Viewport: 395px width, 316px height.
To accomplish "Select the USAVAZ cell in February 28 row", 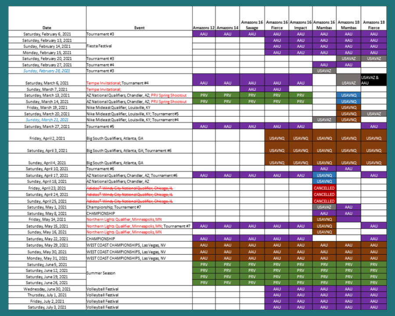I will [x=324, y=71].
